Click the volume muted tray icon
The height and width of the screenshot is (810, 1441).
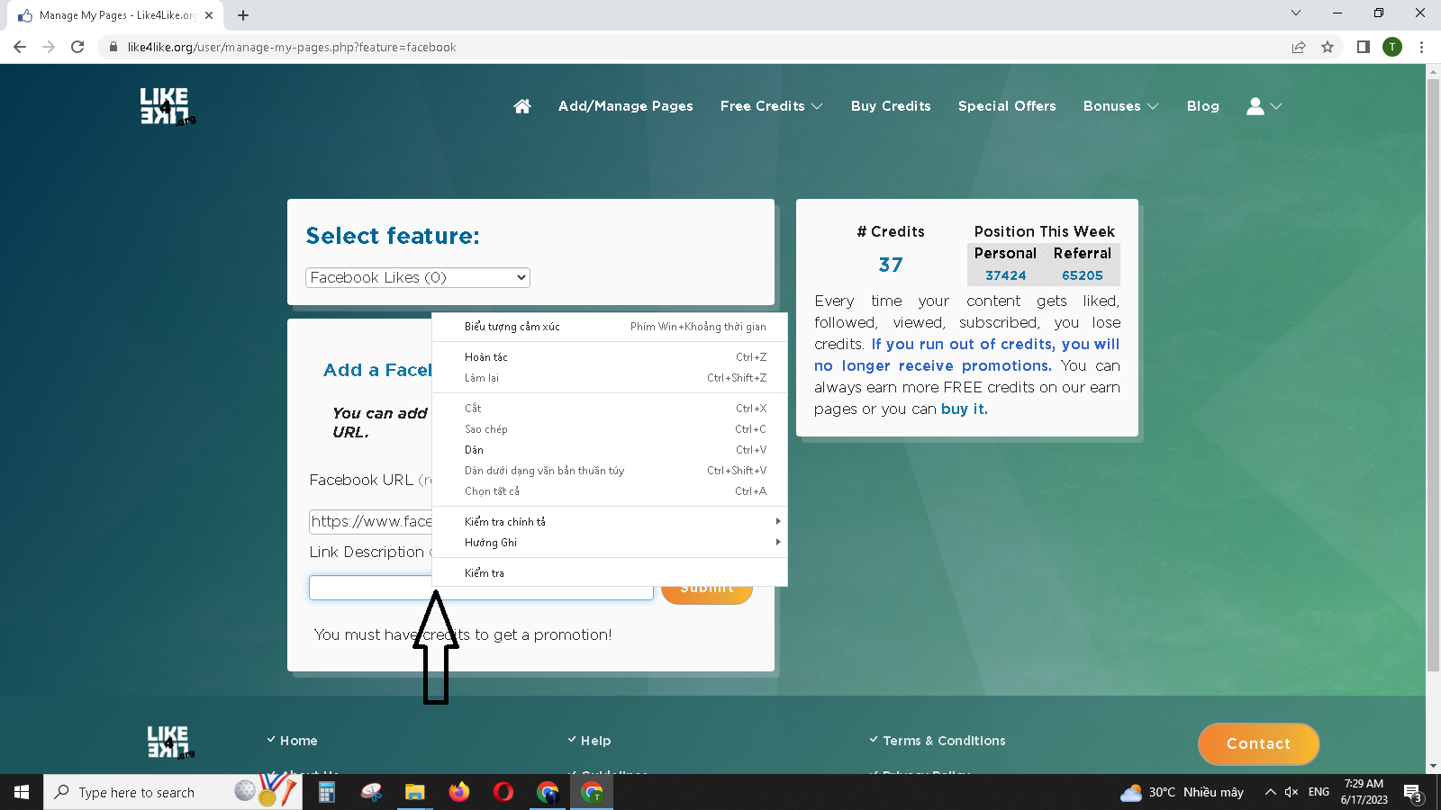[x=1291, y=792]
